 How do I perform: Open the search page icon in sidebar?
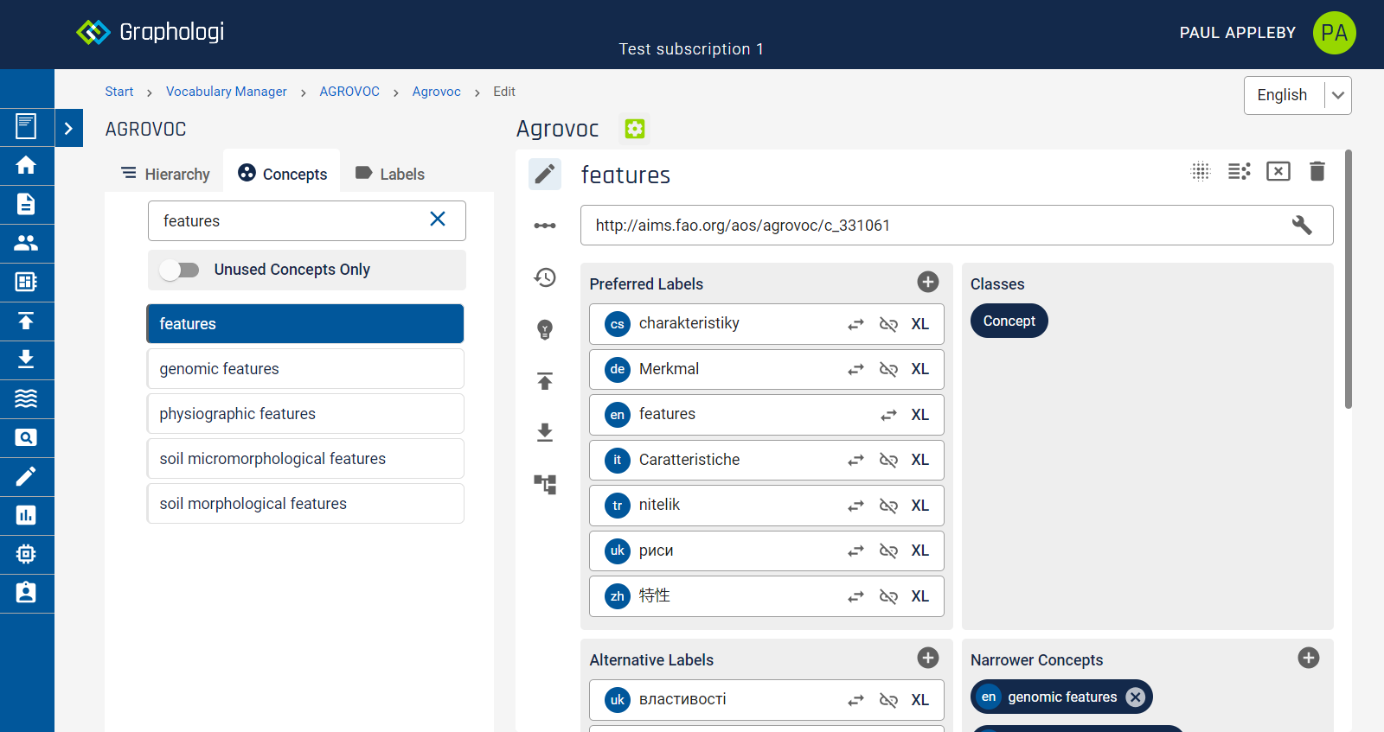pyautogui.click(x=26, y=437)
